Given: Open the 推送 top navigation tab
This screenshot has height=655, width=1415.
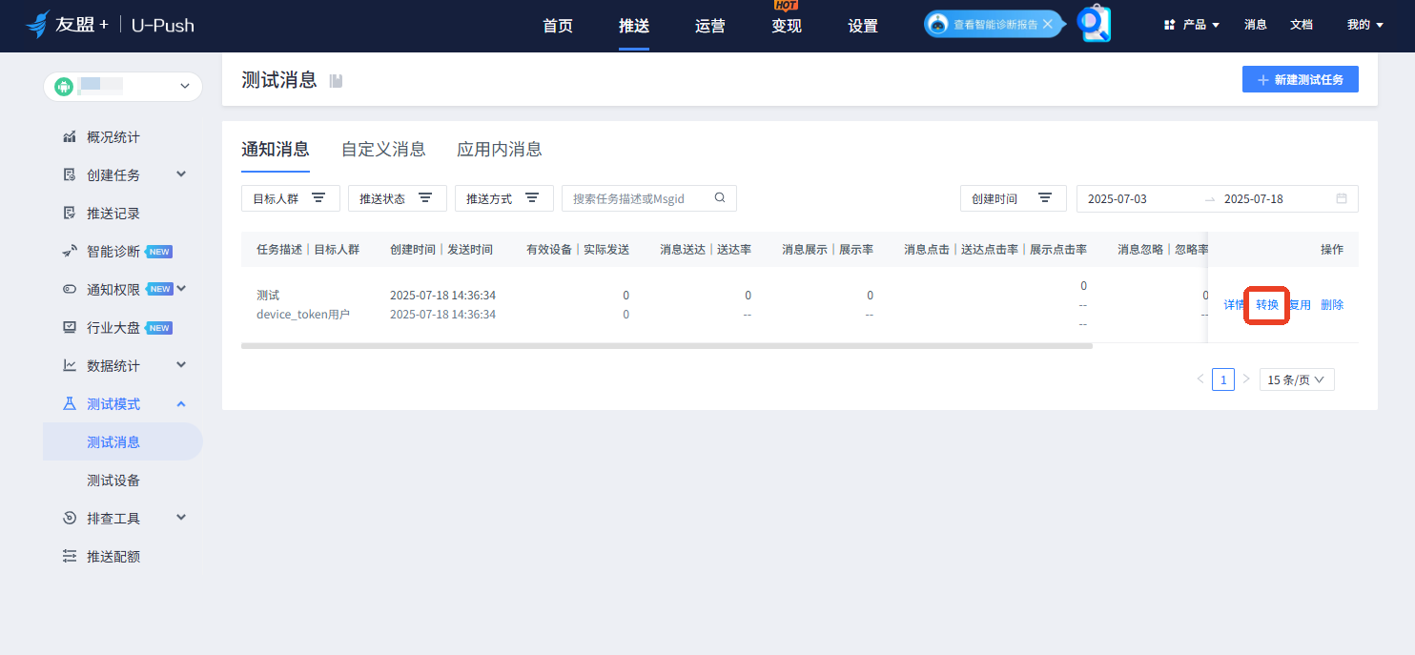Looking at the screenshot, I should point(634,26).
